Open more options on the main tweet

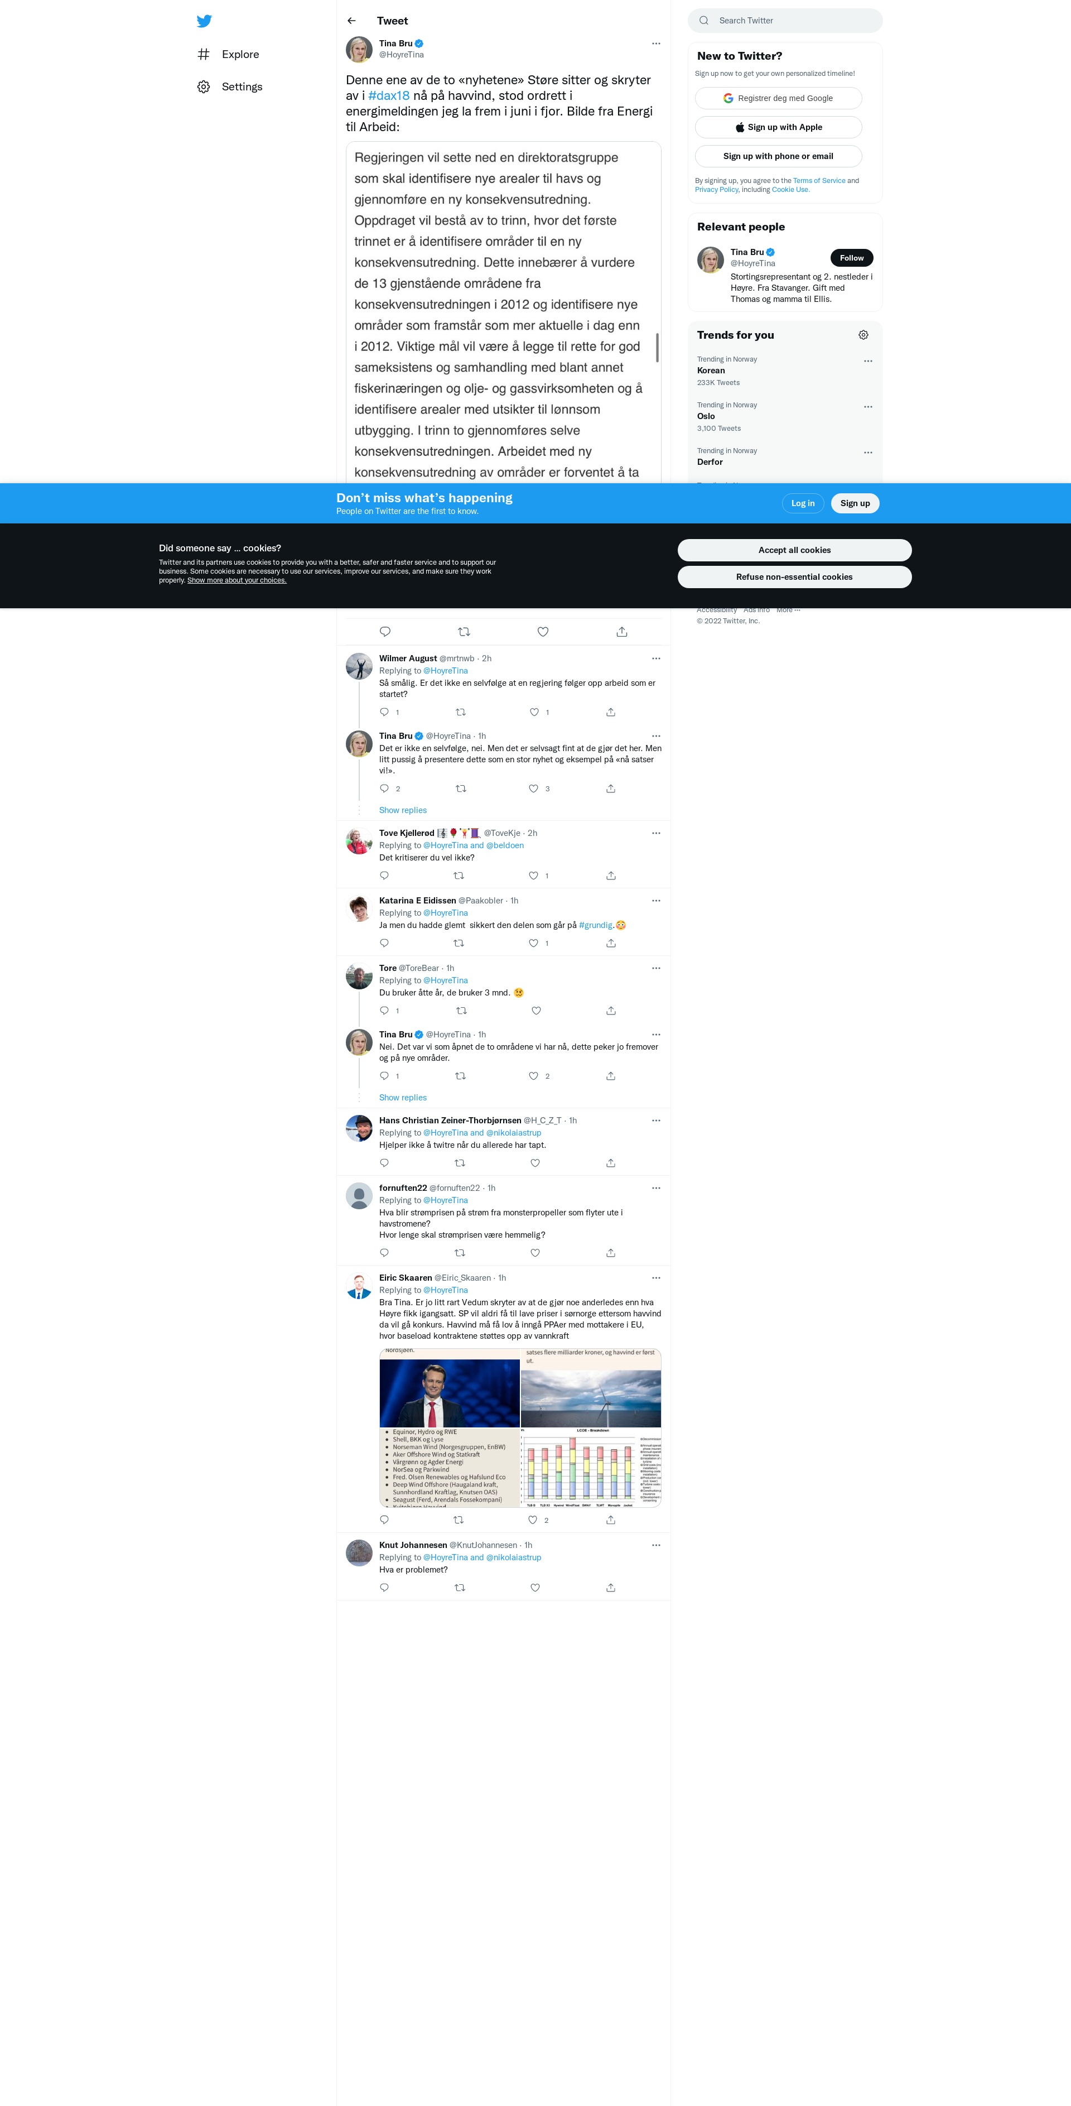click(x=656, y=44)
